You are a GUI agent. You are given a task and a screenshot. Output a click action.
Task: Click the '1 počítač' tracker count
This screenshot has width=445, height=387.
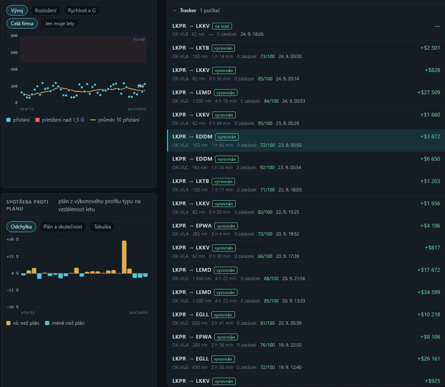(x=210, y=11)
